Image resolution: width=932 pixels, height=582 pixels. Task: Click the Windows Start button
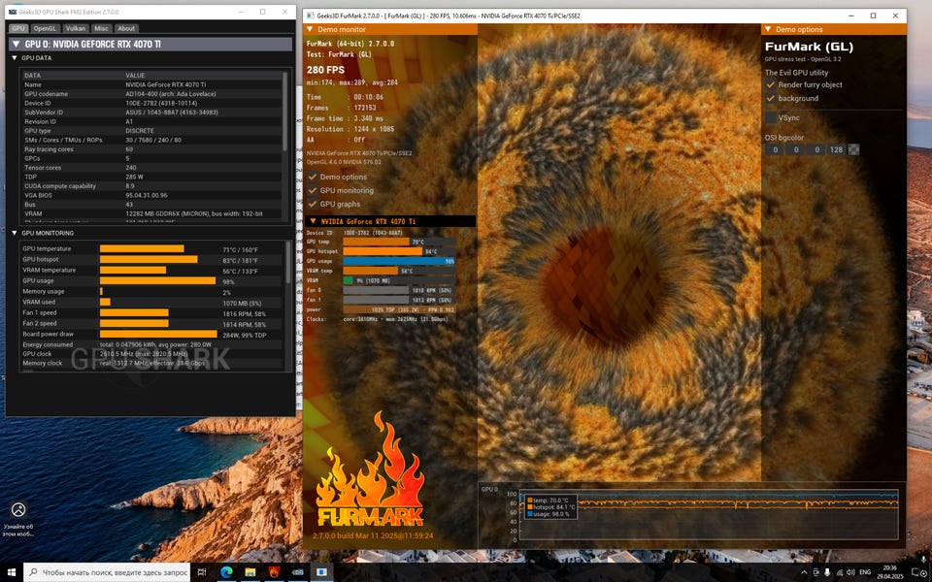click(x=11, y=572)
